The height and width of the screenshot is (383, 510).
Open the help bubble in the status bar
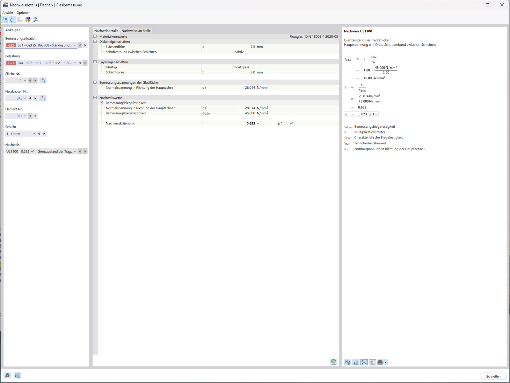pos(7,376)
